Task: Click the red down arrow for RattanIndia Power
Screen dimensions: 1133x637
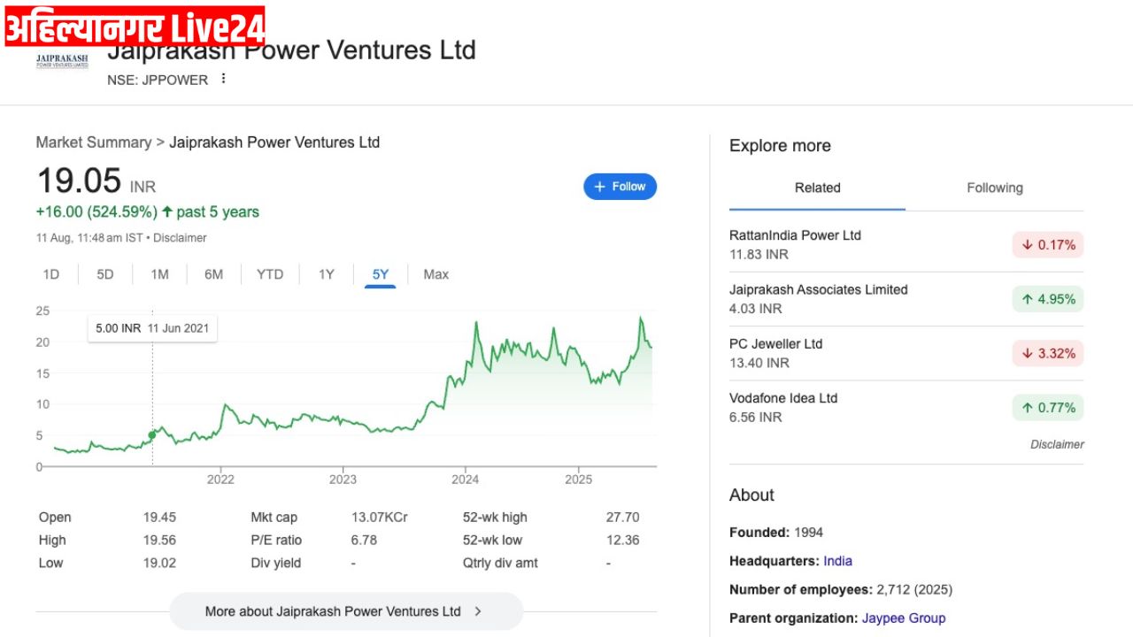Action: (1028, 245)
